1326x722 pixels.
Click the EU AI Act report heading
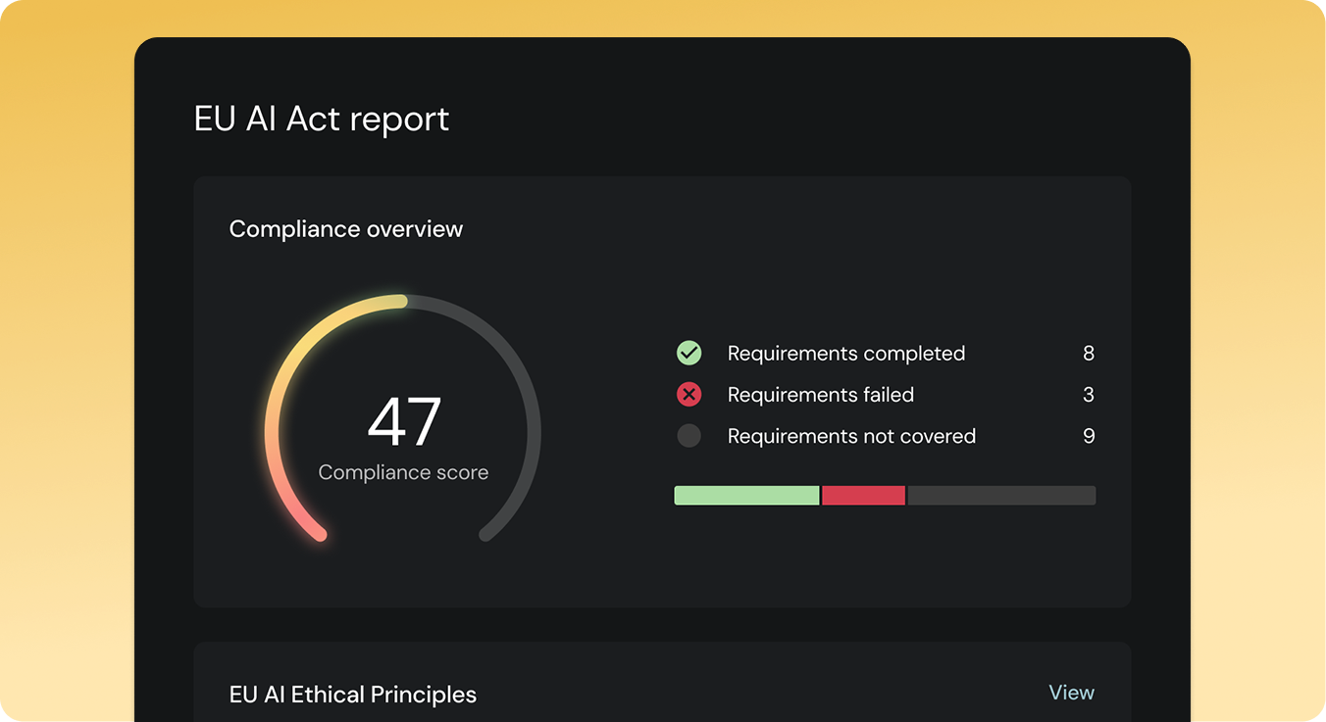point(322,119)
